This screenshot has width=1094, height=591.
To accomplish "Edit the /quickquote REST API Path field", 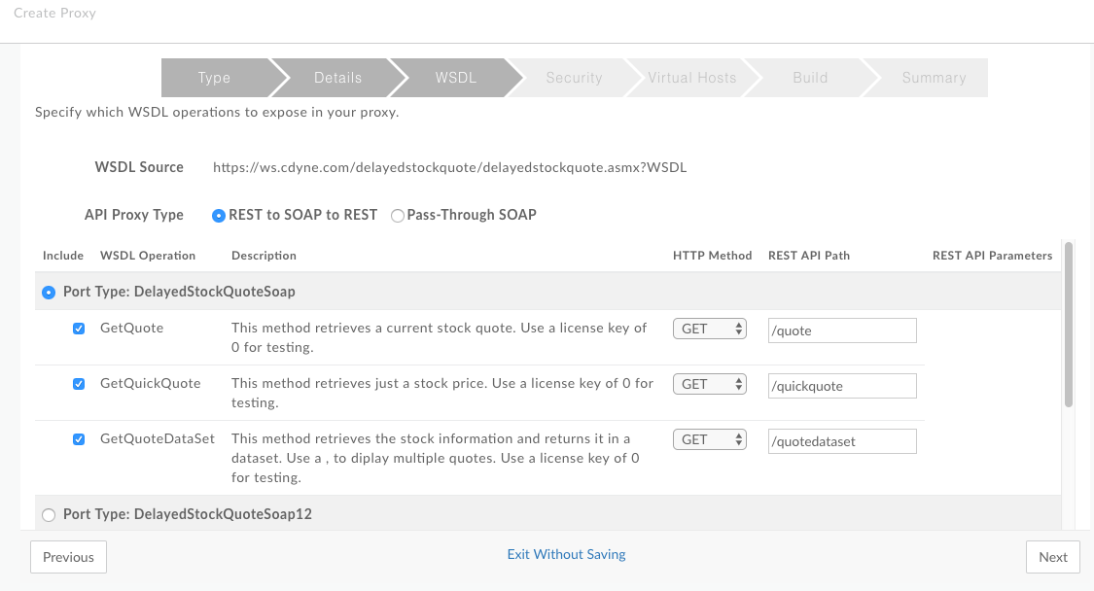I will point(842,386).
